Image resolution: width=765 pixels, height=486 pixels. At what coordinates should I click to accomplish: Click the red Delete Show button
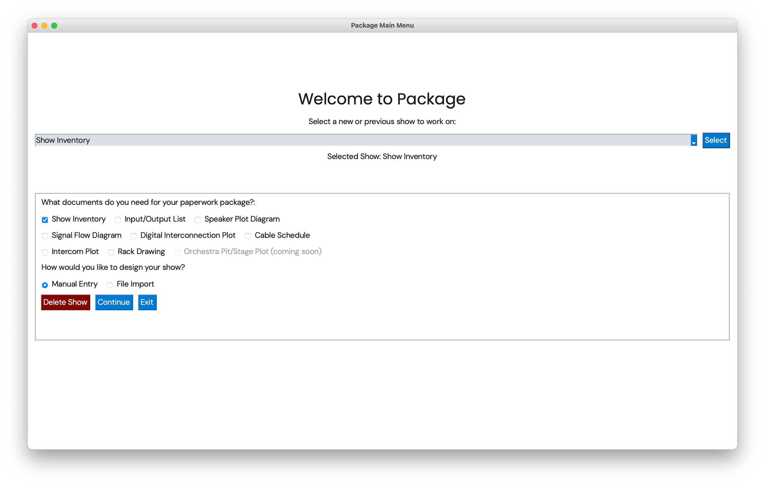tap(65, 302)
